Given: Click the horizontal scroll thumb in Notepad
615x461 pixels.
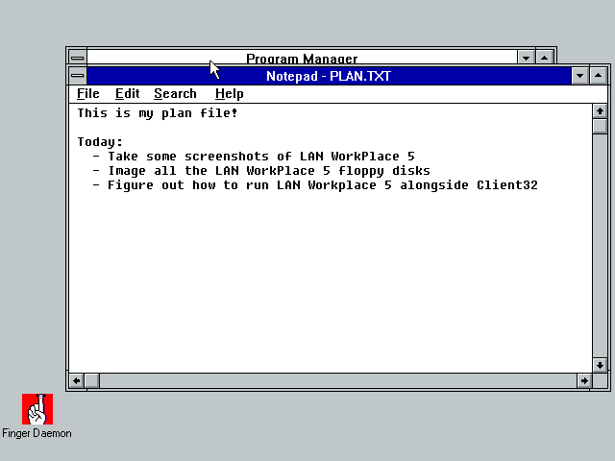Looking at the screenshot, I should pos(92,380).
